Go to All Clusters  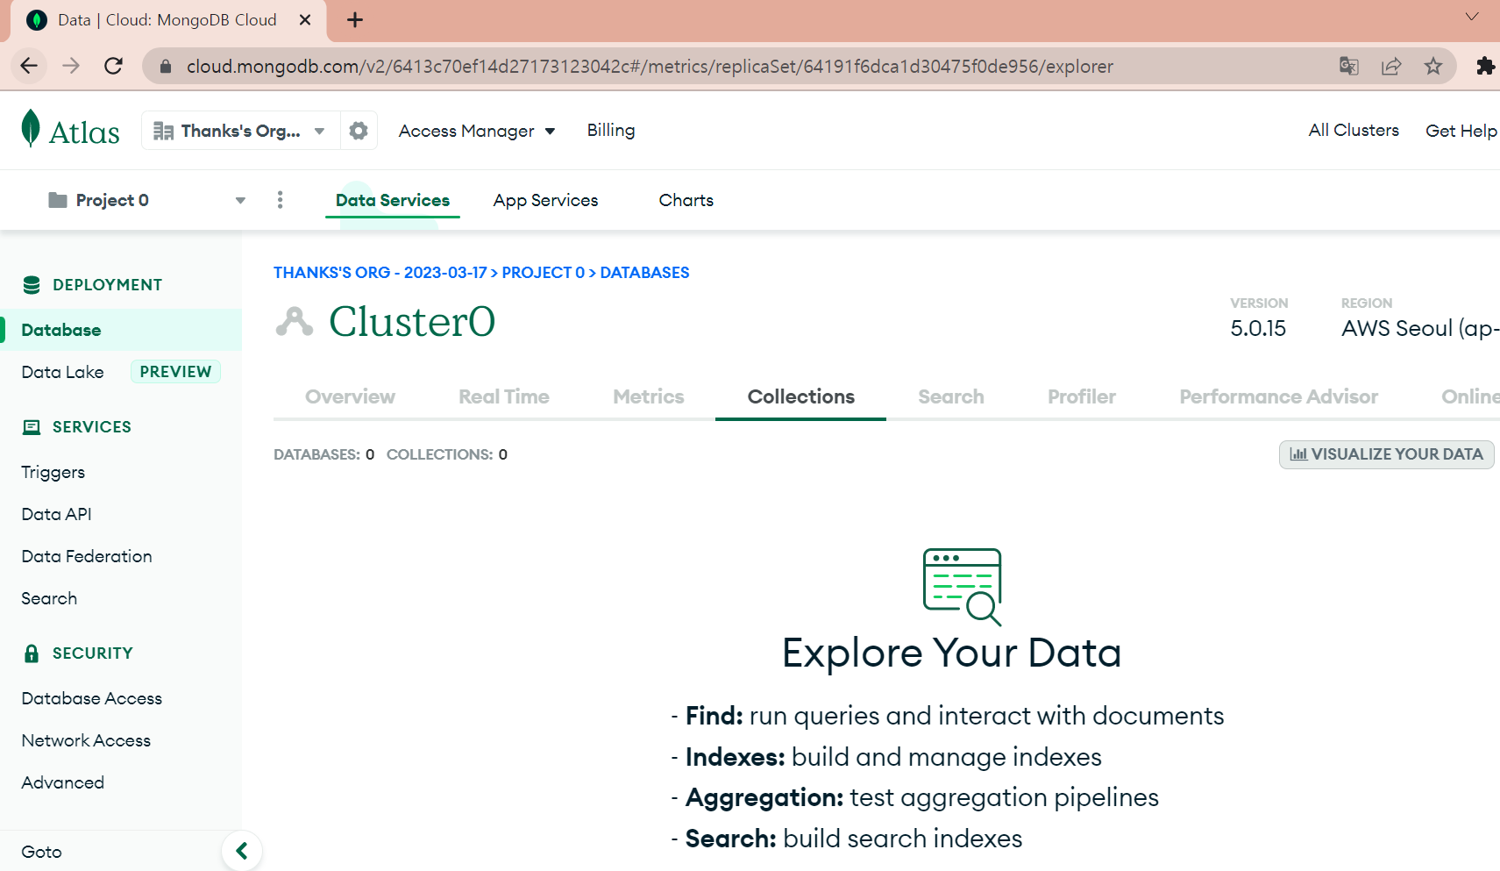click(x=1354, y=130)
